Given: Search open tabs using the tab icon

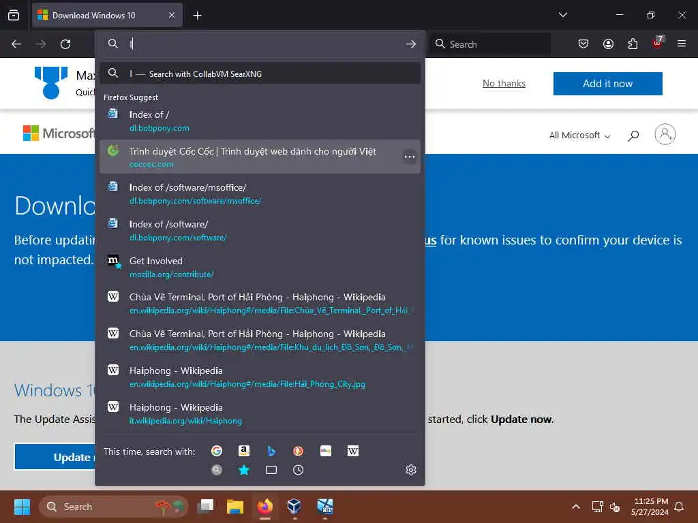Looking at the screenshot, I should click(271, 470).
